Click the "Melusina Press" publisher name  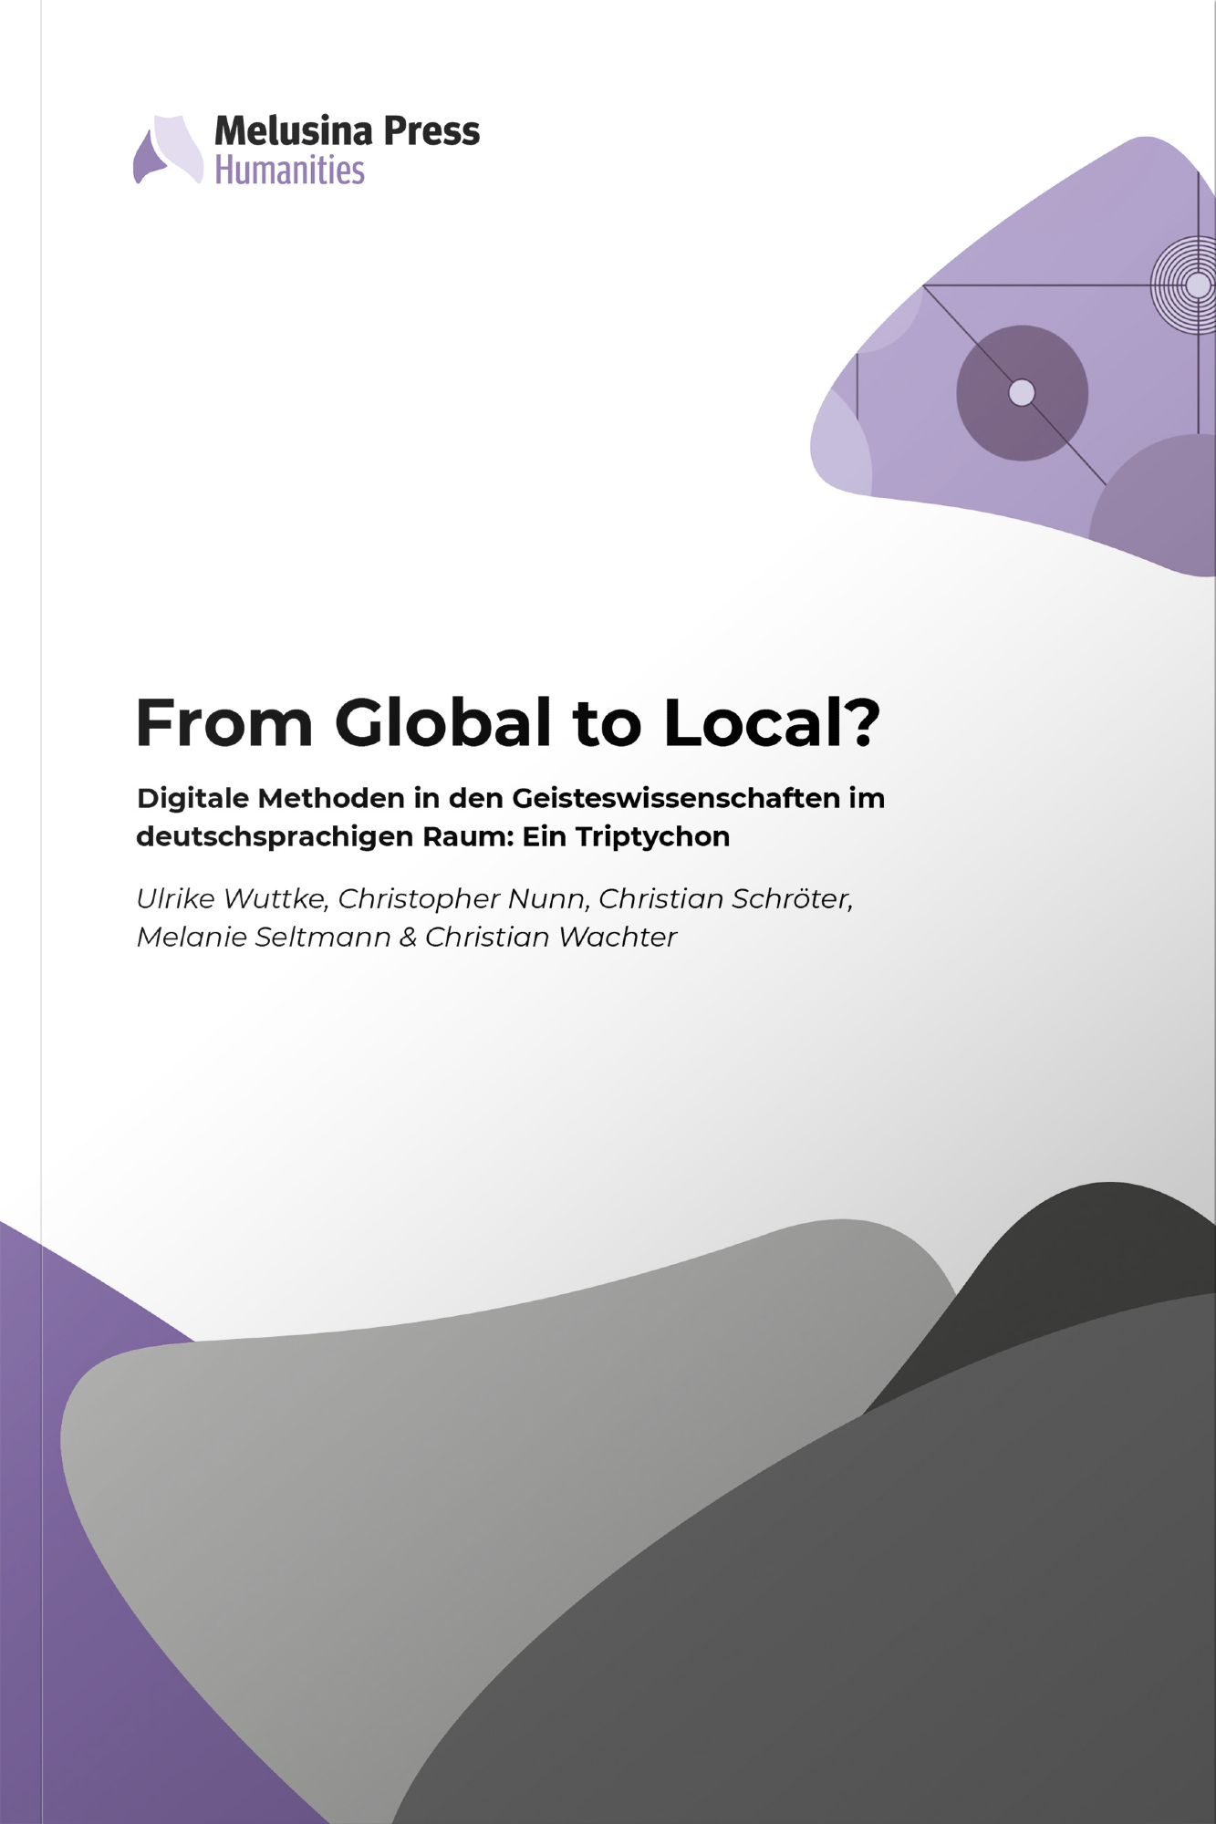point(347,131)
